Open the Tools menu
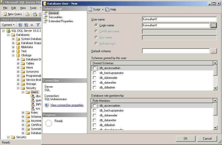 click(33, 8)
